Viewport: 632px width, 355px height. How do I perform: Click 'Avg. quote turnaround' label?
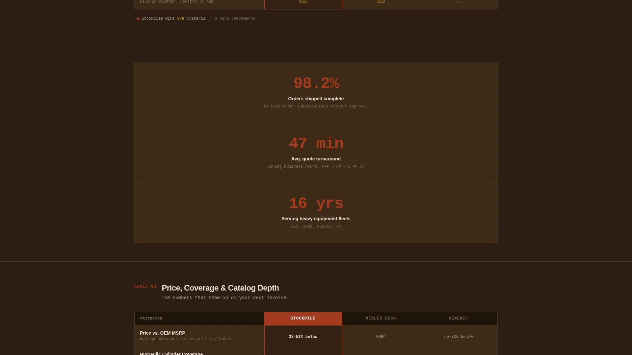click(x=316, y=159)
